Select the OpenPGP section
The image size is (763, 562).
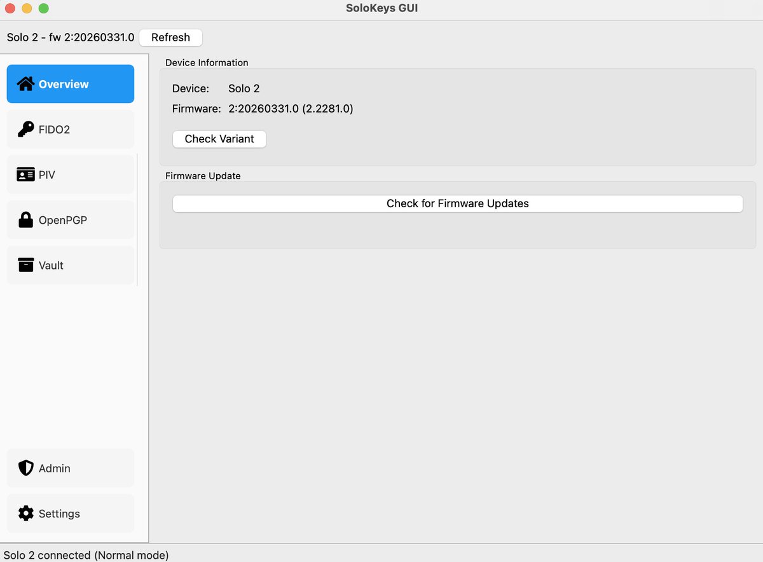(x=71, y=220)
